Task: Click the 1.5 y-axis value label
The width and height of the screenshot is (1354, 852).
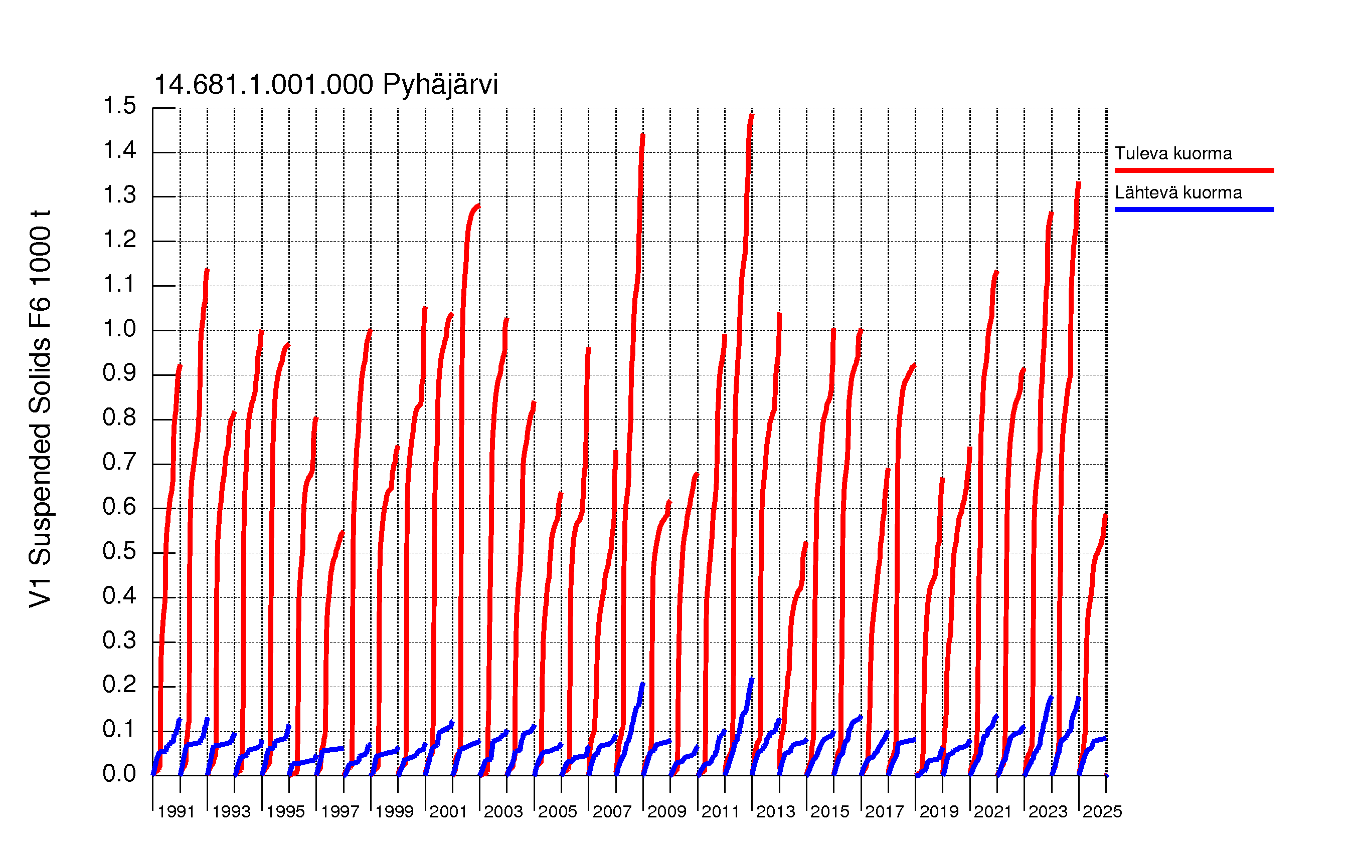Action: [x=119, y=106]
